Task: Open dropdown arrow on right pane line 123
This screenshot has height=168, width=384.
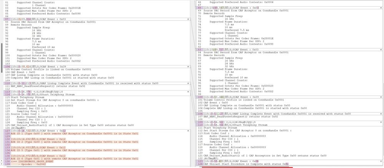Action: (381, 161)
